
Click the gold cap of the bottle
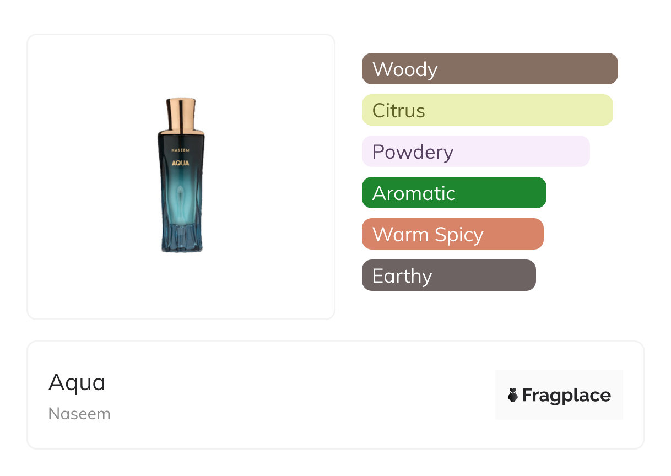coord(181,113)
